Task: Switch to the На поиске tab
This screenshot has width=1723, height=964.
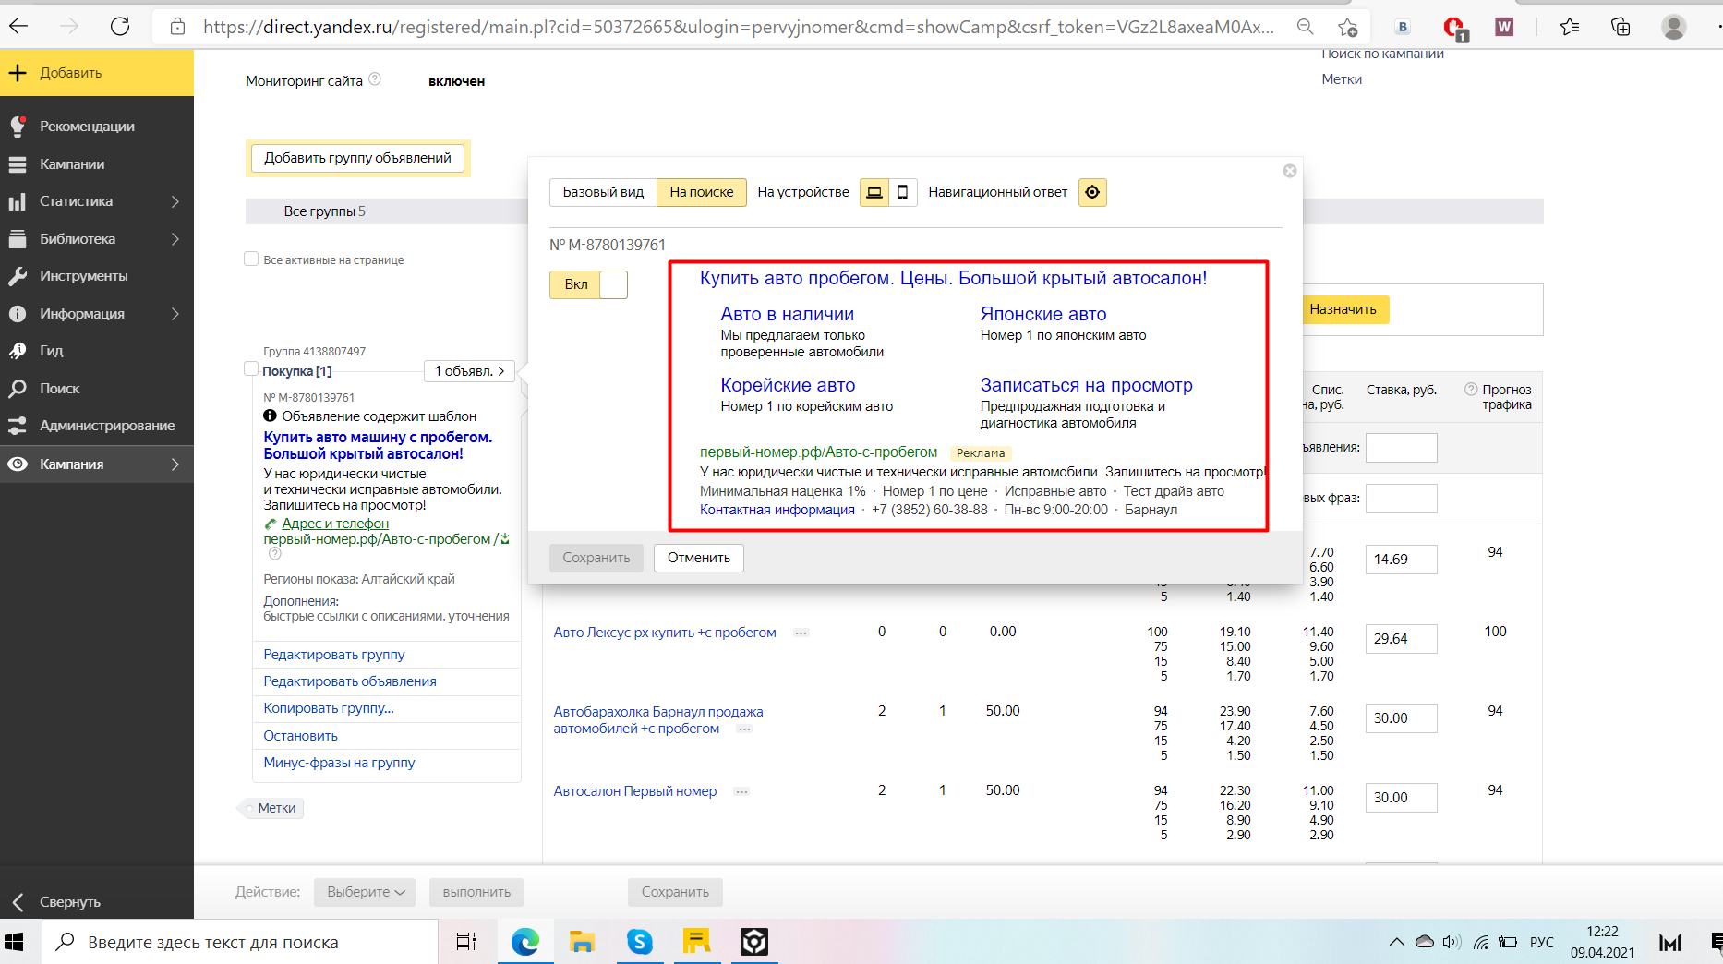Action: pos(701,192)
